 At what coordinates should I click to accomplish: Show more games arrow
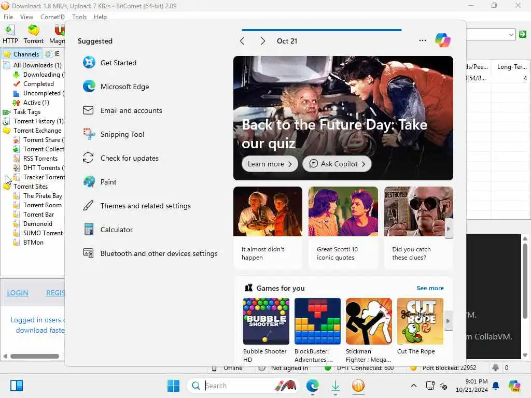[x=448, y=321]
